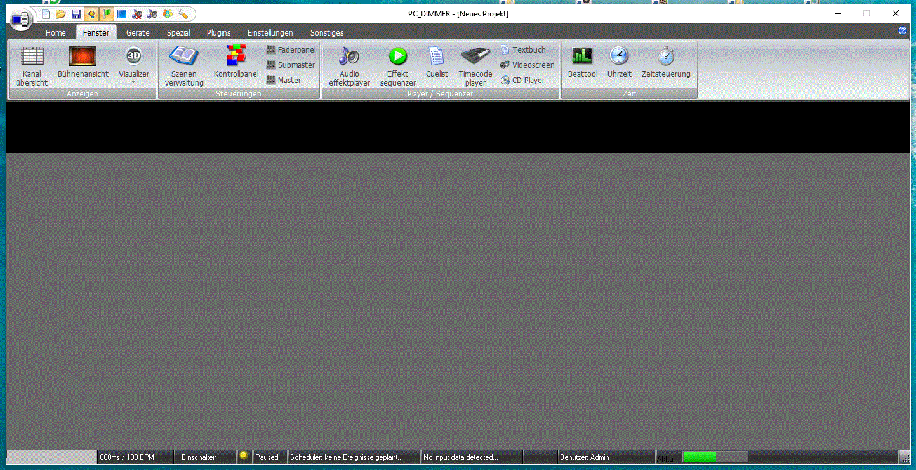Toggle the highlighted lightbulb quick-access button
The height and width of the screenshot is (470, 916).
click(x=91, y=14)
